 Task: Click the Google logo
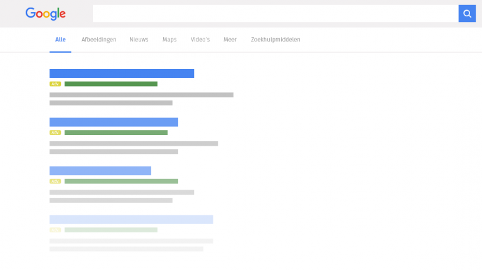(x=45, y=14)
